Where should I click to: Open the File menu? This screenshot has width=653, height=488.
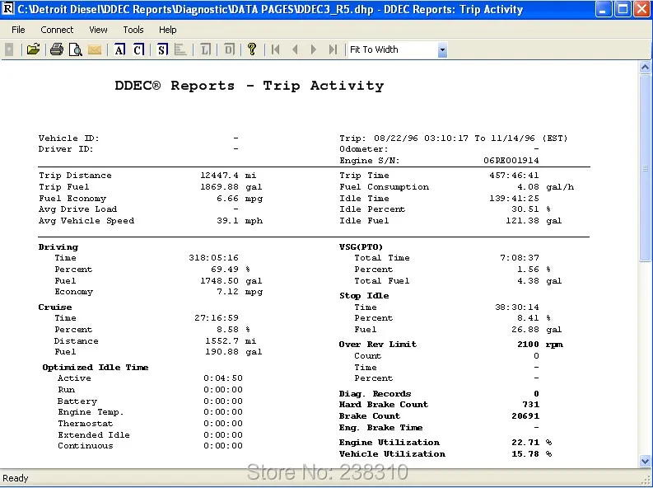pos(18,30)
